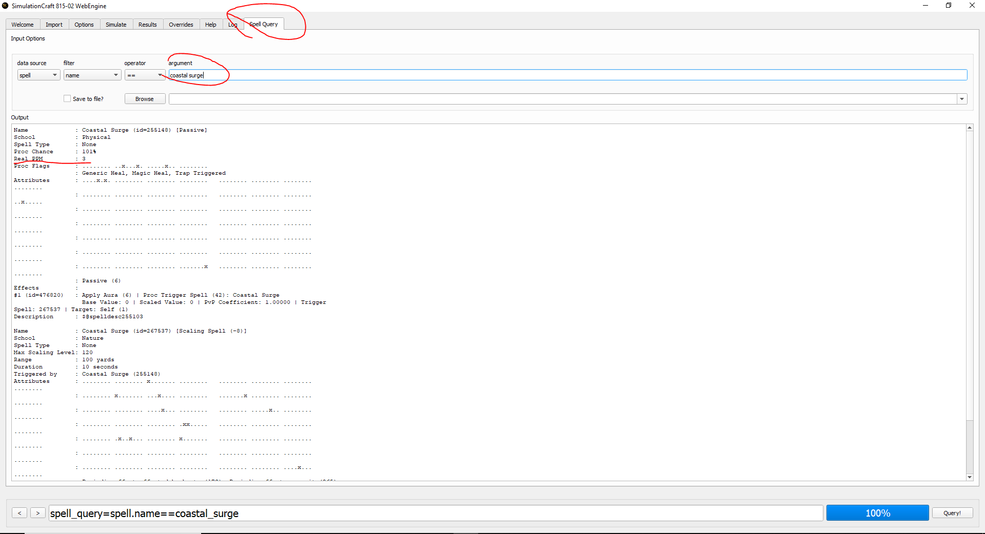This screenshot has height=534, width=985.
Task: Open the data source dropdown
Action: [38, 75]
